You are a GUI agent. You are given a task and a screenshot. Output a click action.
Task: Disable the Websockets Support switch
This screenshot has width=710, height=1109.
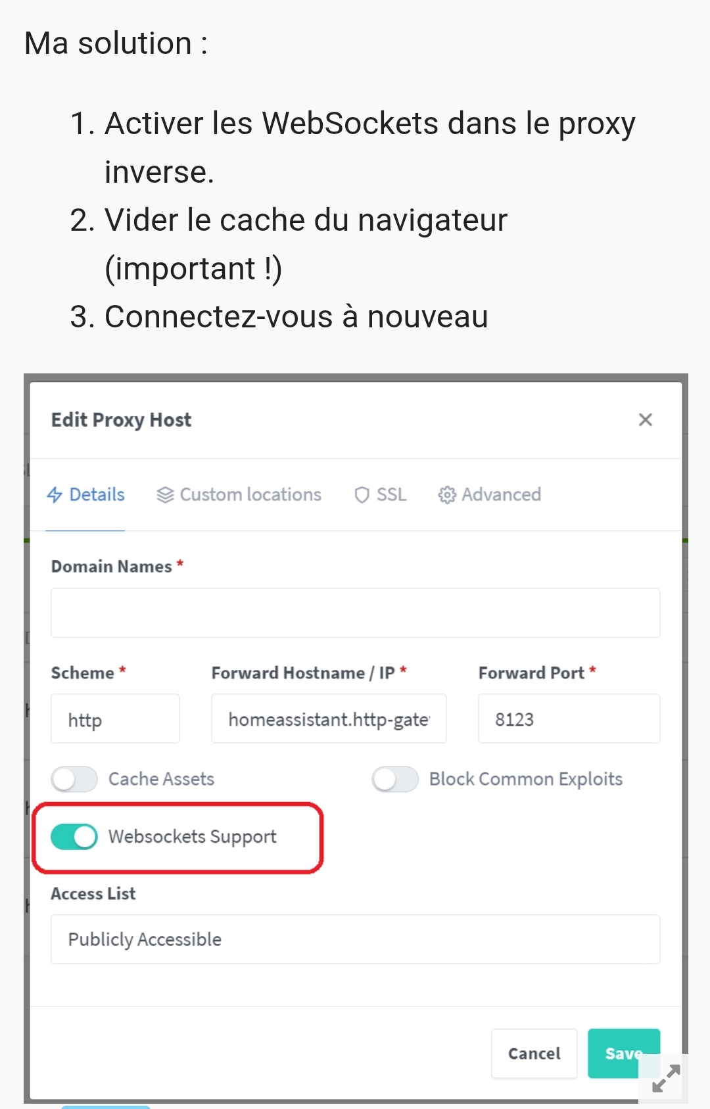click(74, 837)
